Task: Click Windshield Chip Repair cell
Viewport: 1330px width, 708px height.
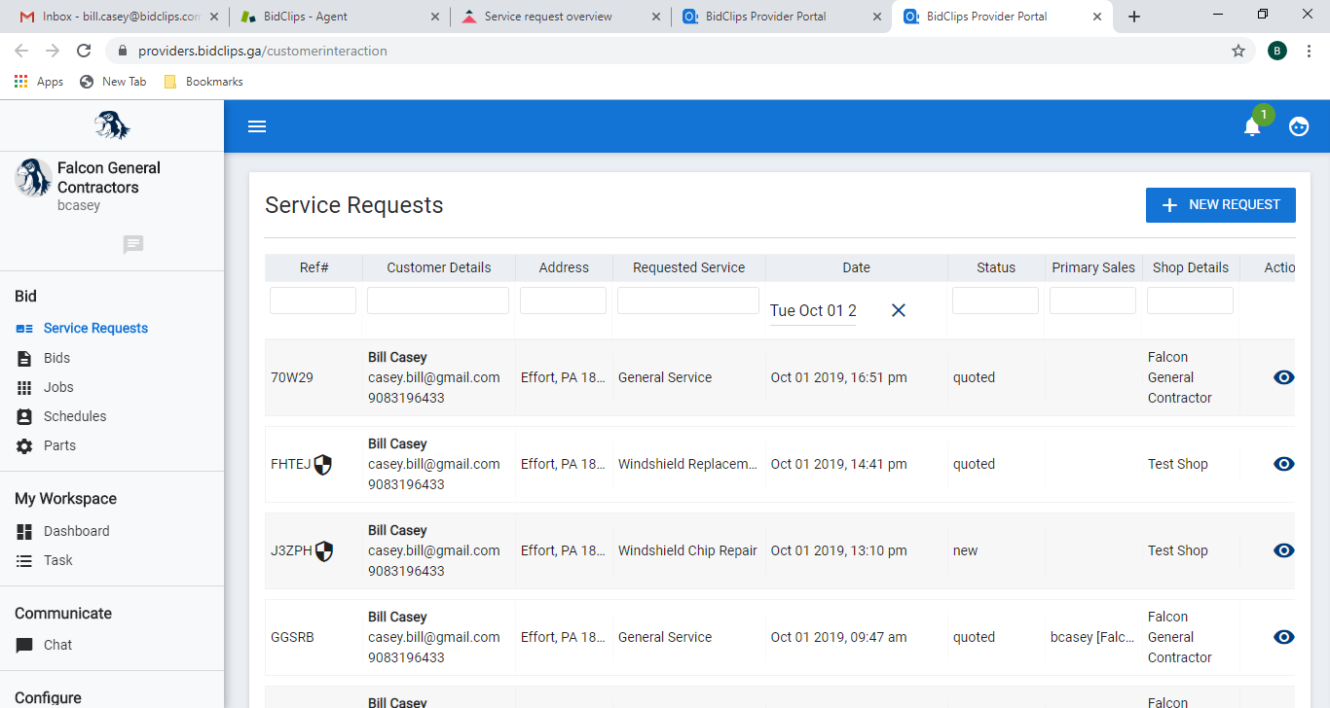Action: coord(687,550)
